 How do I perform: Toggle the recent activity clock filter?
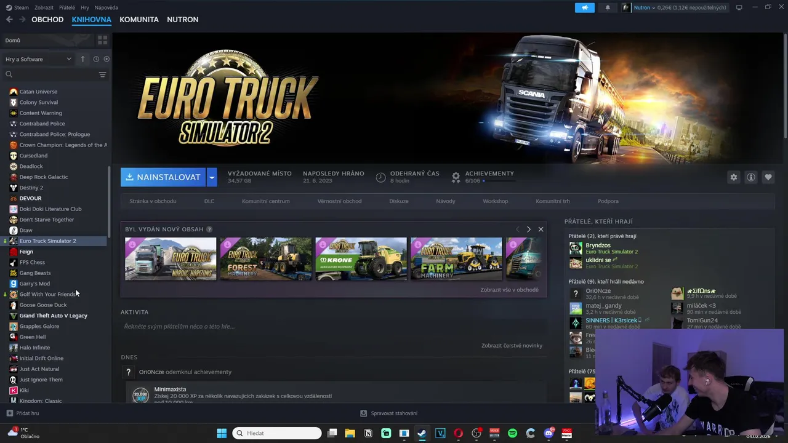96,59
